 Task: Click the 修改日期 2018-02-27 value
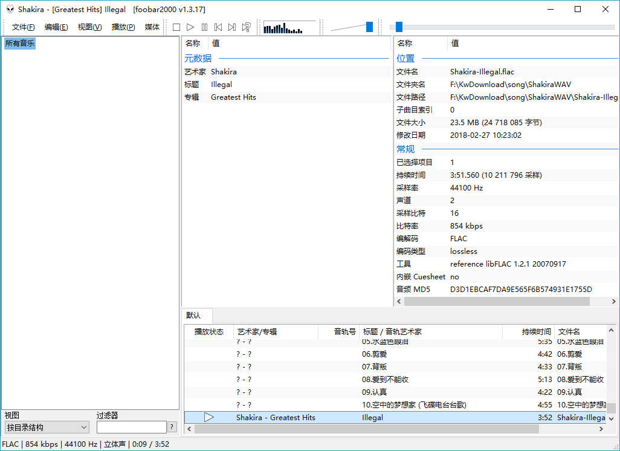486,135
